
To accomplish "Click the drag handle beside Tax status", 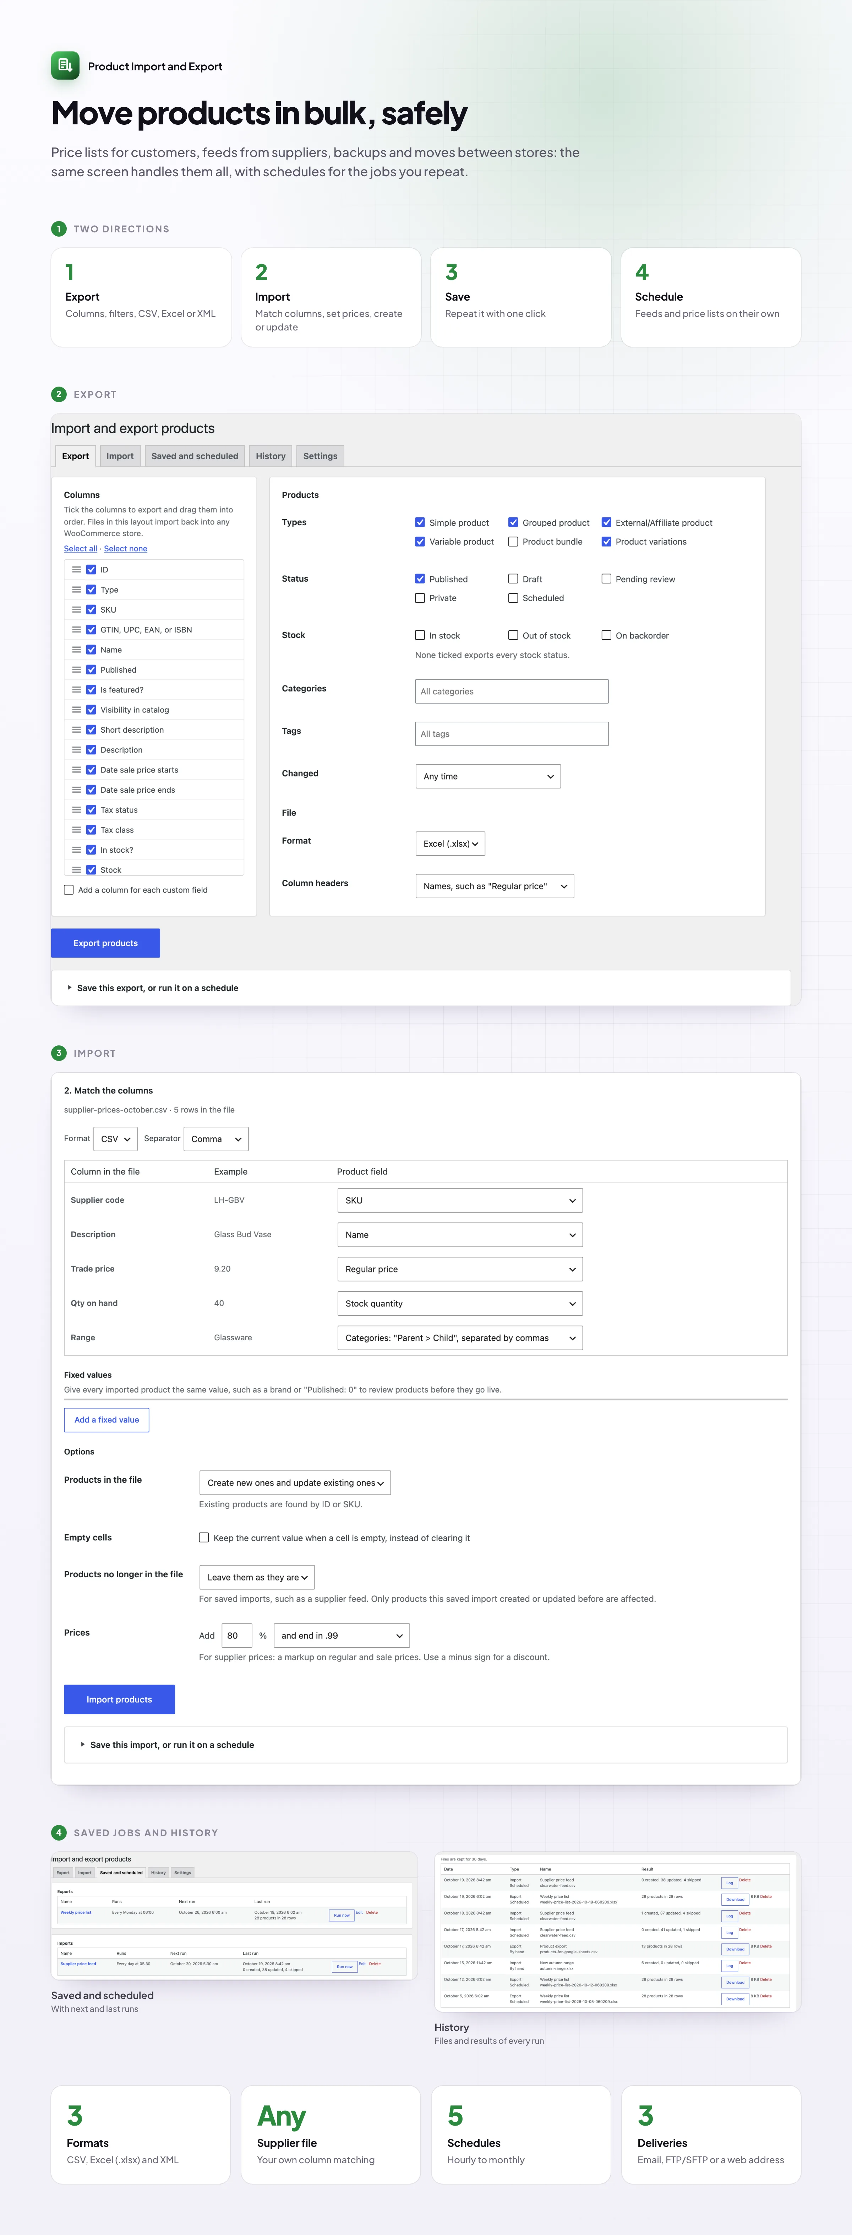I will (x=76, y=809).
